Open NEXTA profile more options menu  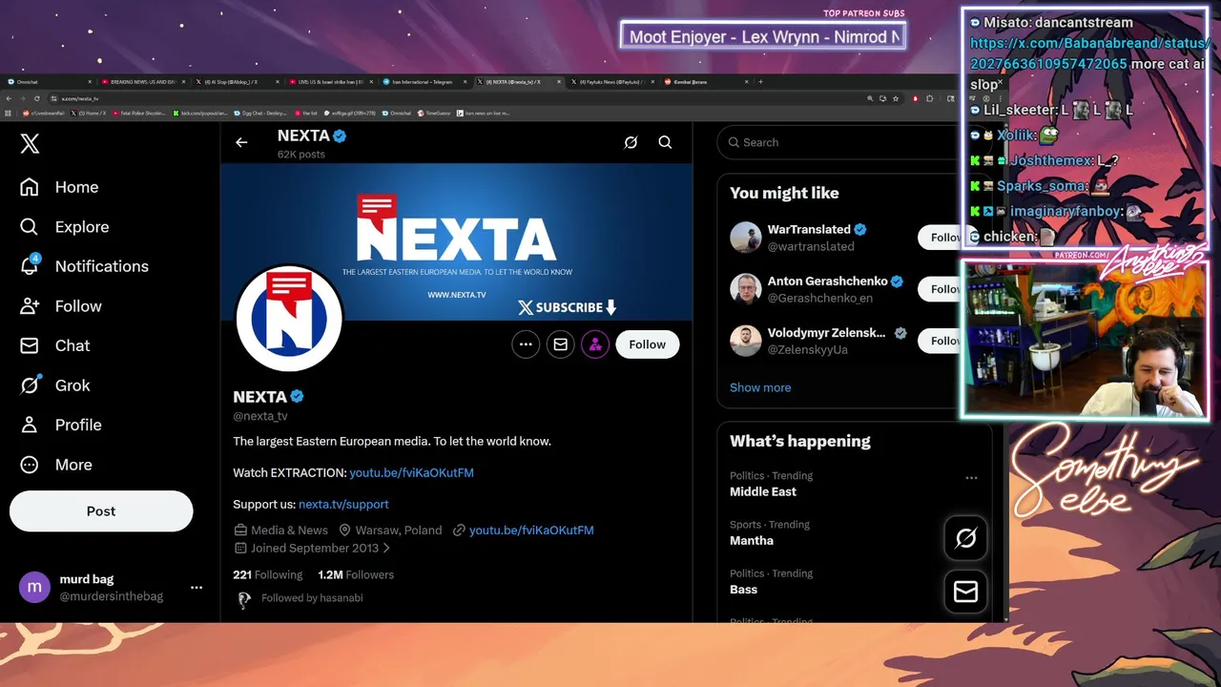526,344
